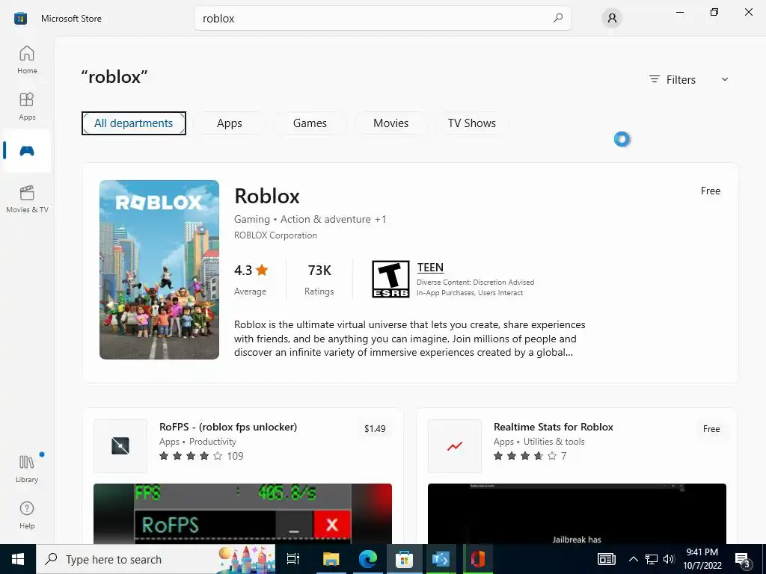Select the Gaming controller sidebar icon
The image size is (766, 574).
coord(27,151)
